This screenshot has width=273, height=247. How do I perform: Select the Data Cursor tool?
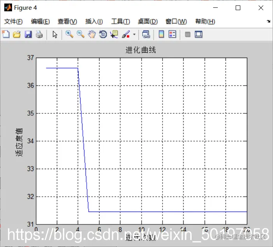point(114,34)
